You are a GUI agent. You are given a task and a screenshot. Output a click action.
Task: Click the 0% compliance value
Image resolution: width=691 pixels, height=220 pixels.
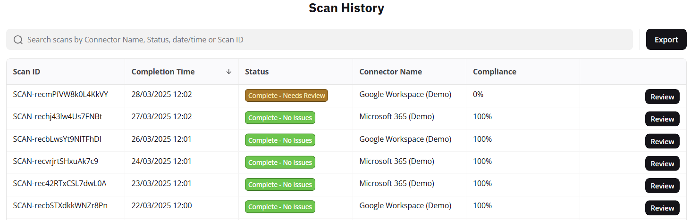point(478,94)
